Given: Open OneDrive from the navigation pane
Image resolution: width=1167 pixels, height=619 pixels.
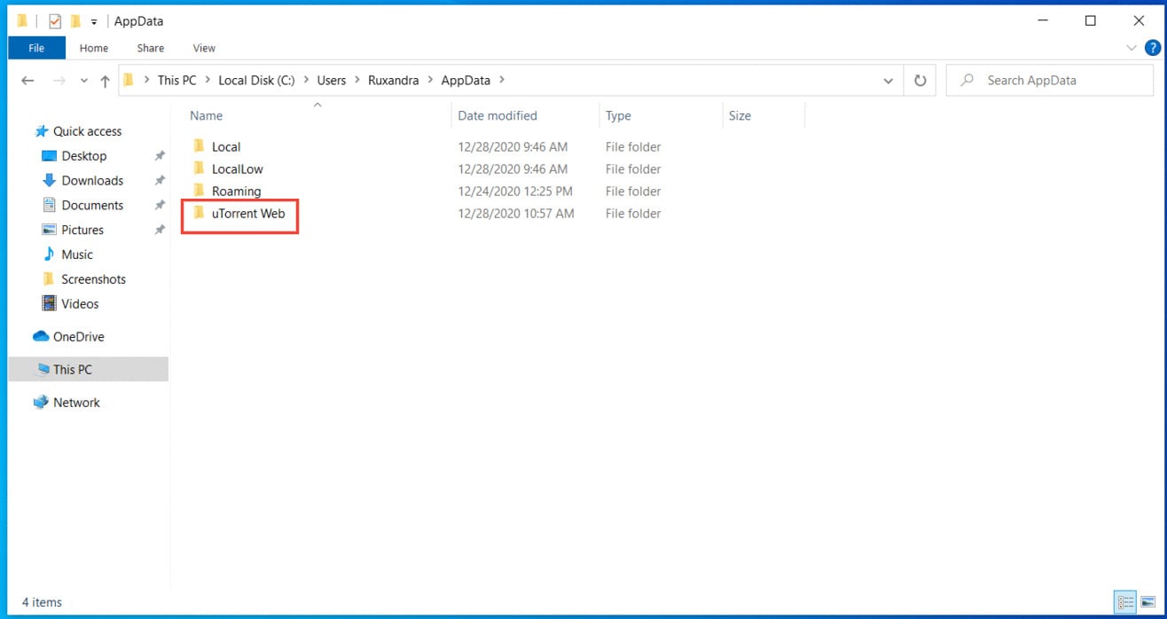Looking at the screenshot, I should 77,336.
